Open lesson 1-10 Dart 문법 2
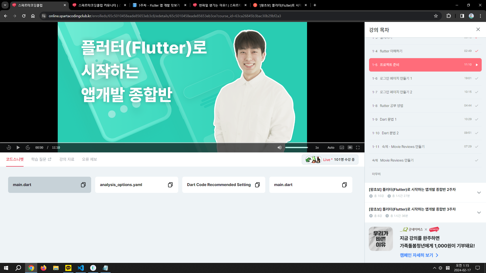The image size is (486, 273). [425, 133]
